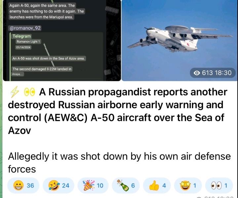
Task: Add the thumbs up reaction
Action: point(157,185)
